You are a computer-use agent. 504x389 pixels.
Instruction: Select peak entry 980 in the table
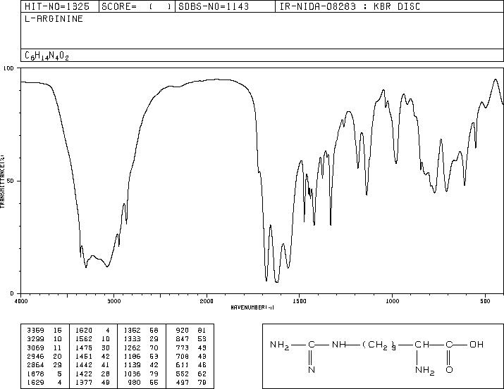click(143, 383)
